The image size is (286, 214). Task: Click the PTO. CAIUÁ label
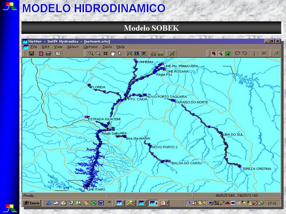click(138, 100)
